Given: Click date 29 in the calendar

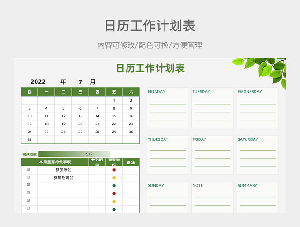Looking at the screenshot, I should 114,132.
